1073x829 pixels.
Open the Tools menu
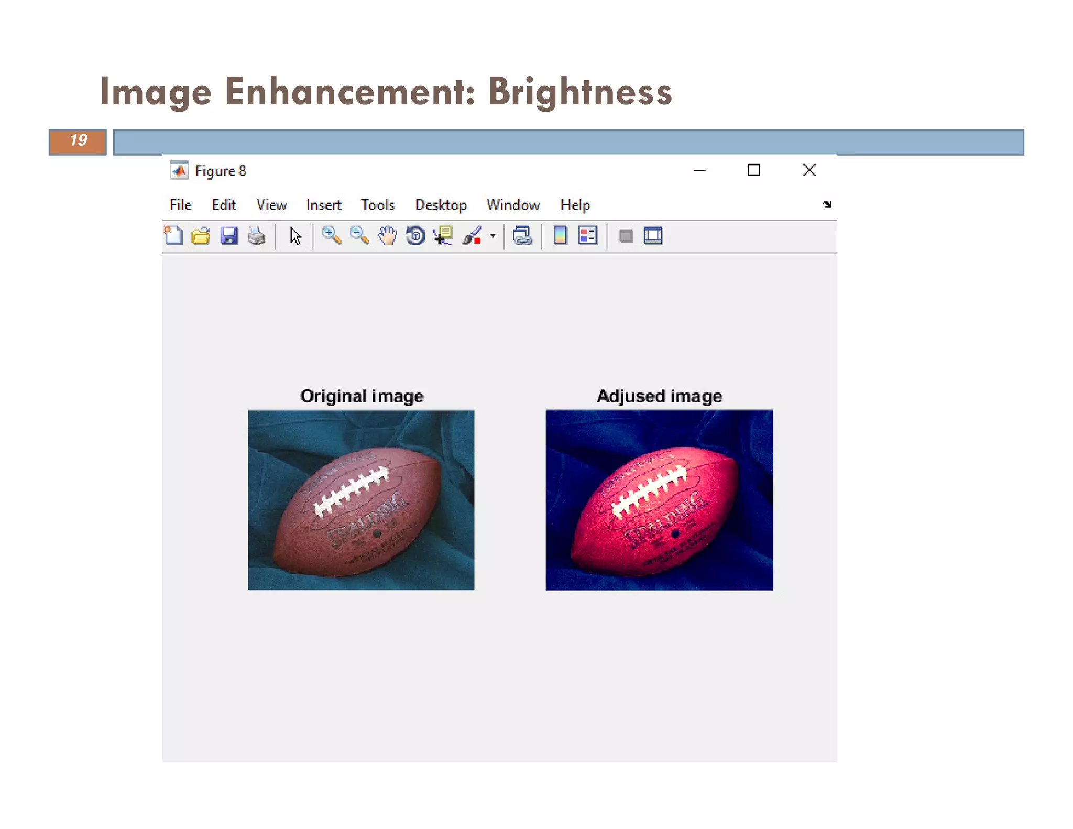[x=378, y=205]
